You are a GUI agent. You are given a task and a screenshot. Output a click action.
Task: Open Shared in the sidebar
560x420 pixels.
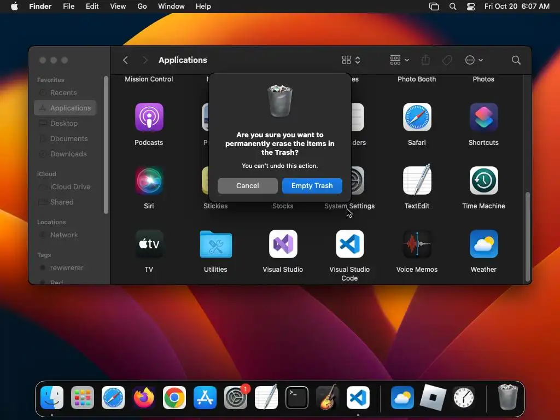(x=65, y=202)
